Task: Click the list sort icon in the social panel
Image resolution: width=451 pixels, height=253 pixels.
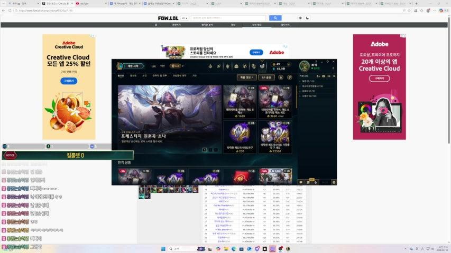Action: click(329, 76)
